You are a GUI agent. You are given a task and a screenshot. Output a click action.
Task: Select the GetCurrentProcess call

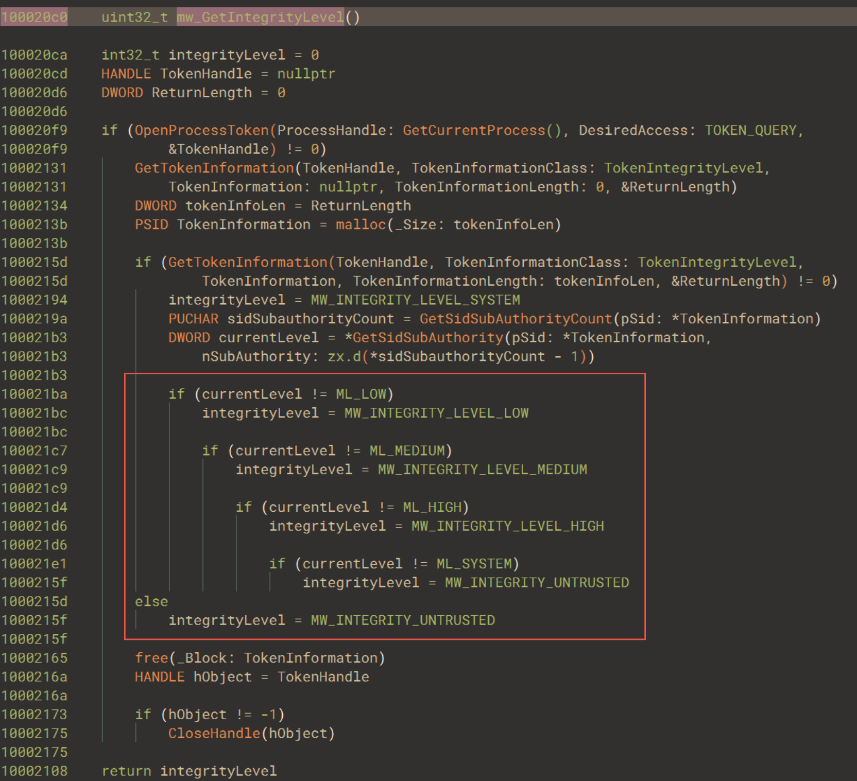474,130
